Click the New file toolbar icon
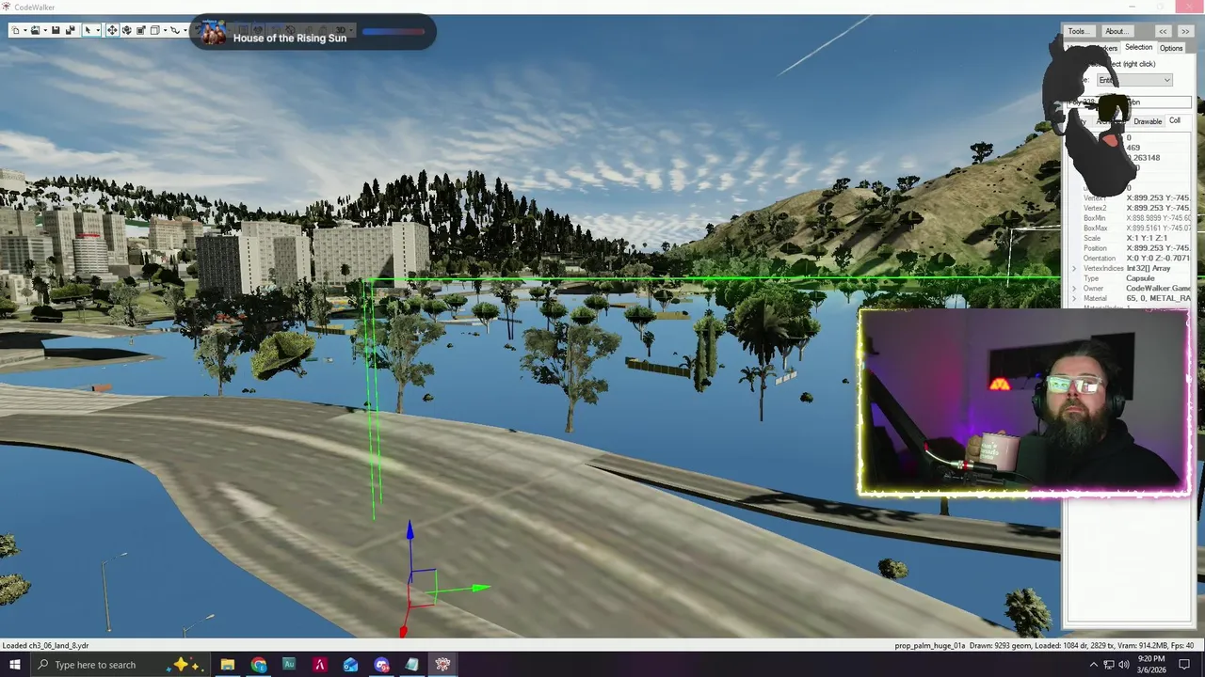The height and width of the screenshot is (677, 1205). (15, 30)
